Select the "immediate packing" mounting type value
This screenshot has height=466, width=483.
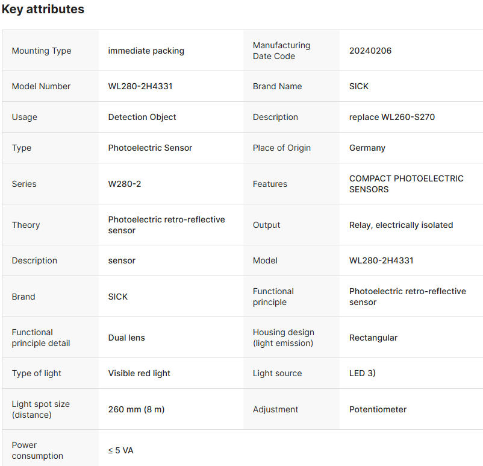pyautogui.click(x=146, y=51)
